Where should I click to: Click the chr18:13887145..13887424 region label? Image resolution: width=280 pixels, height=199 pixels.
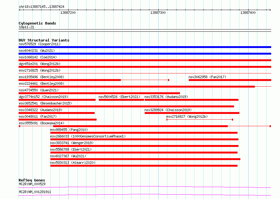click(42, 7)
